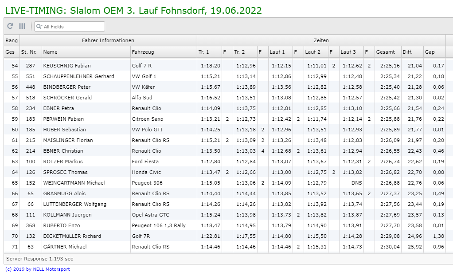453x276 pixels.
Task: Click the NELL Motorsport copyright link
Action: [x=37, y=269]
